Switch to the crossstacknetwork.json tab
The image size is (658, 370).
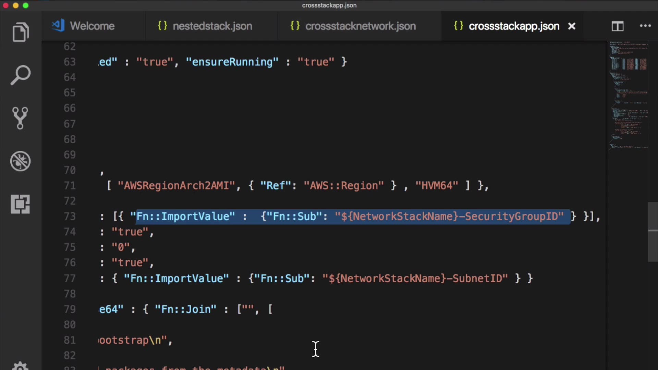(360, 26)
